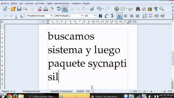Select single page view layout icon
174x98 pixels.
132,91
